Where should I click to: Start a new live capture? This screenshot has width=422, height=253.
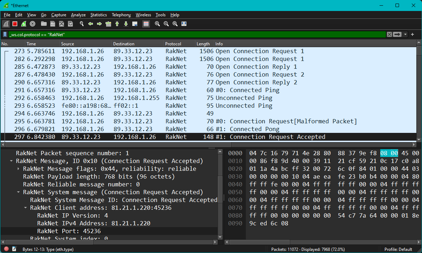[x=6, y=24]
